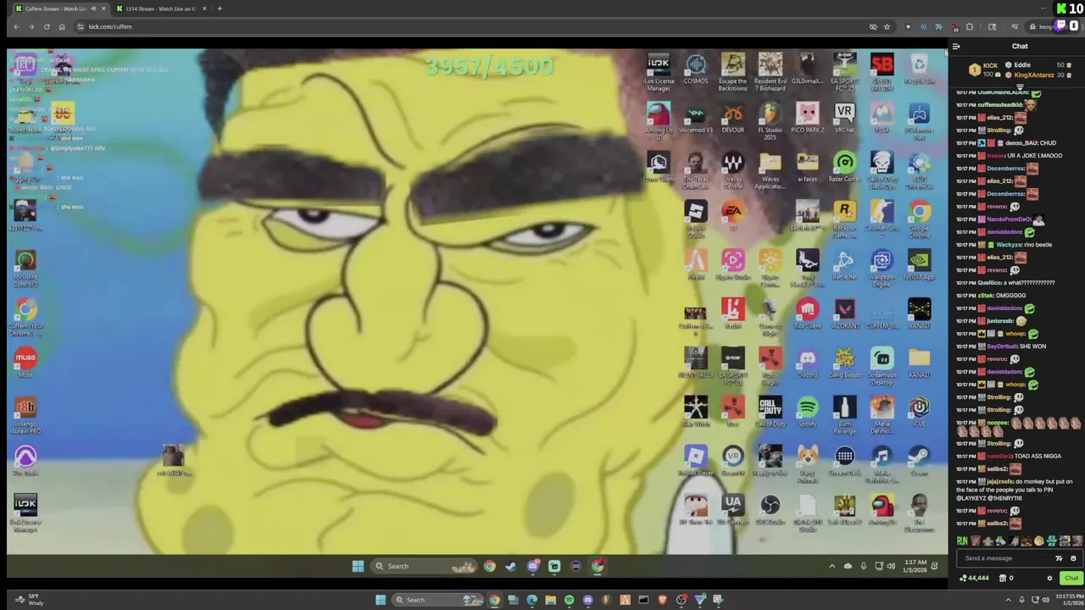This screenshot has width=1085, height=610.
Task: Open Streamlabs Desktop shortcut
Action: coord(882,367)
